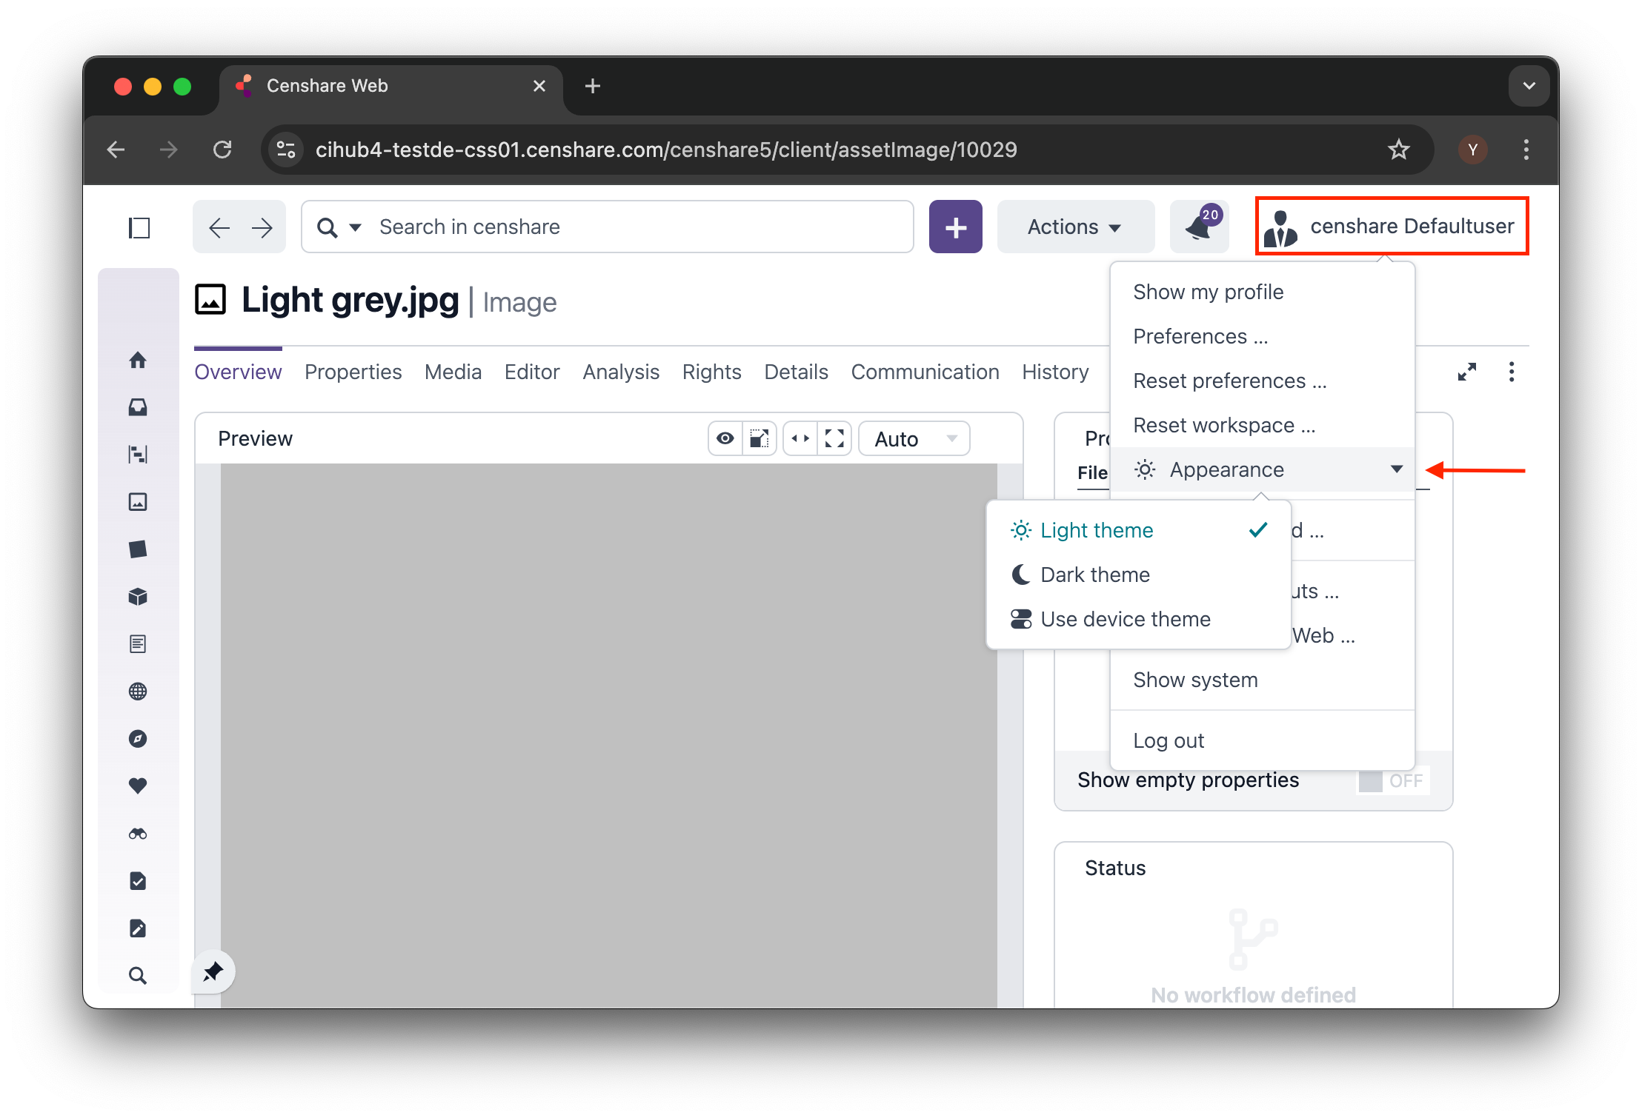
Task: Open the Auto zoom dropdown
Action: click(914, 439)
